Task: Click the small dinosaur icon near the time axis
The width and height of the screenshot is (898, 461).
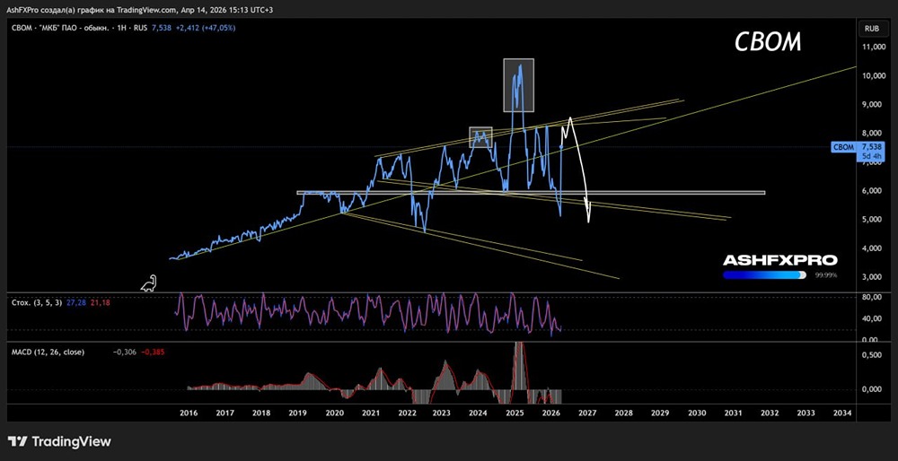Action: click(x=149, y=283)
